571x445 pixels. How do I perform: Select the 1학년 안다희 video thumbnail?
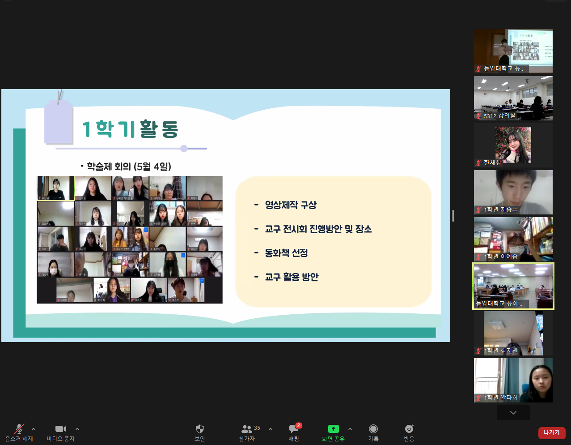click(513, 380)
